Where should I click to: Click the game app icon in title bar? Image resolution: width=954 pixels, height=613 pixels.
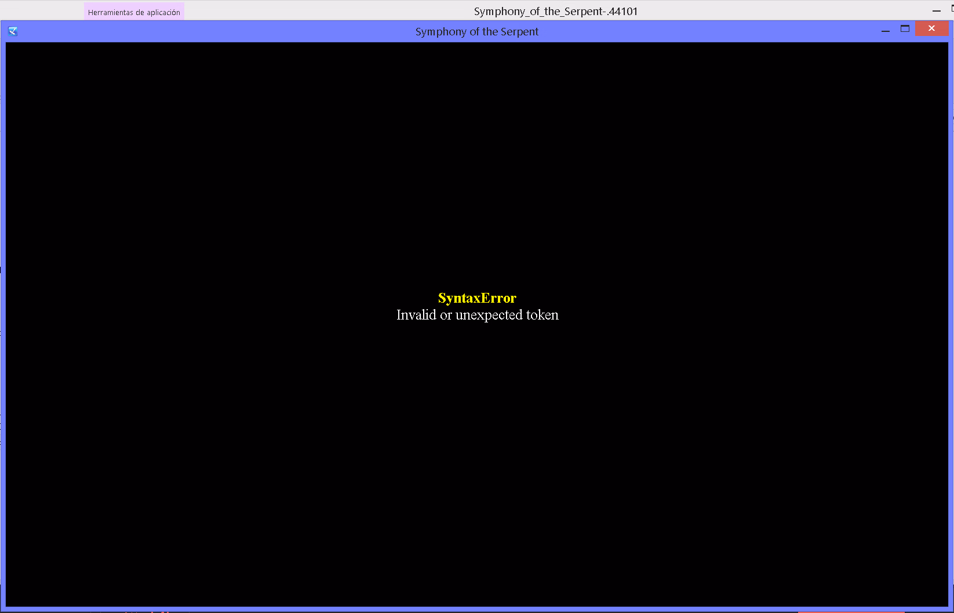click(x=13, y=31)
